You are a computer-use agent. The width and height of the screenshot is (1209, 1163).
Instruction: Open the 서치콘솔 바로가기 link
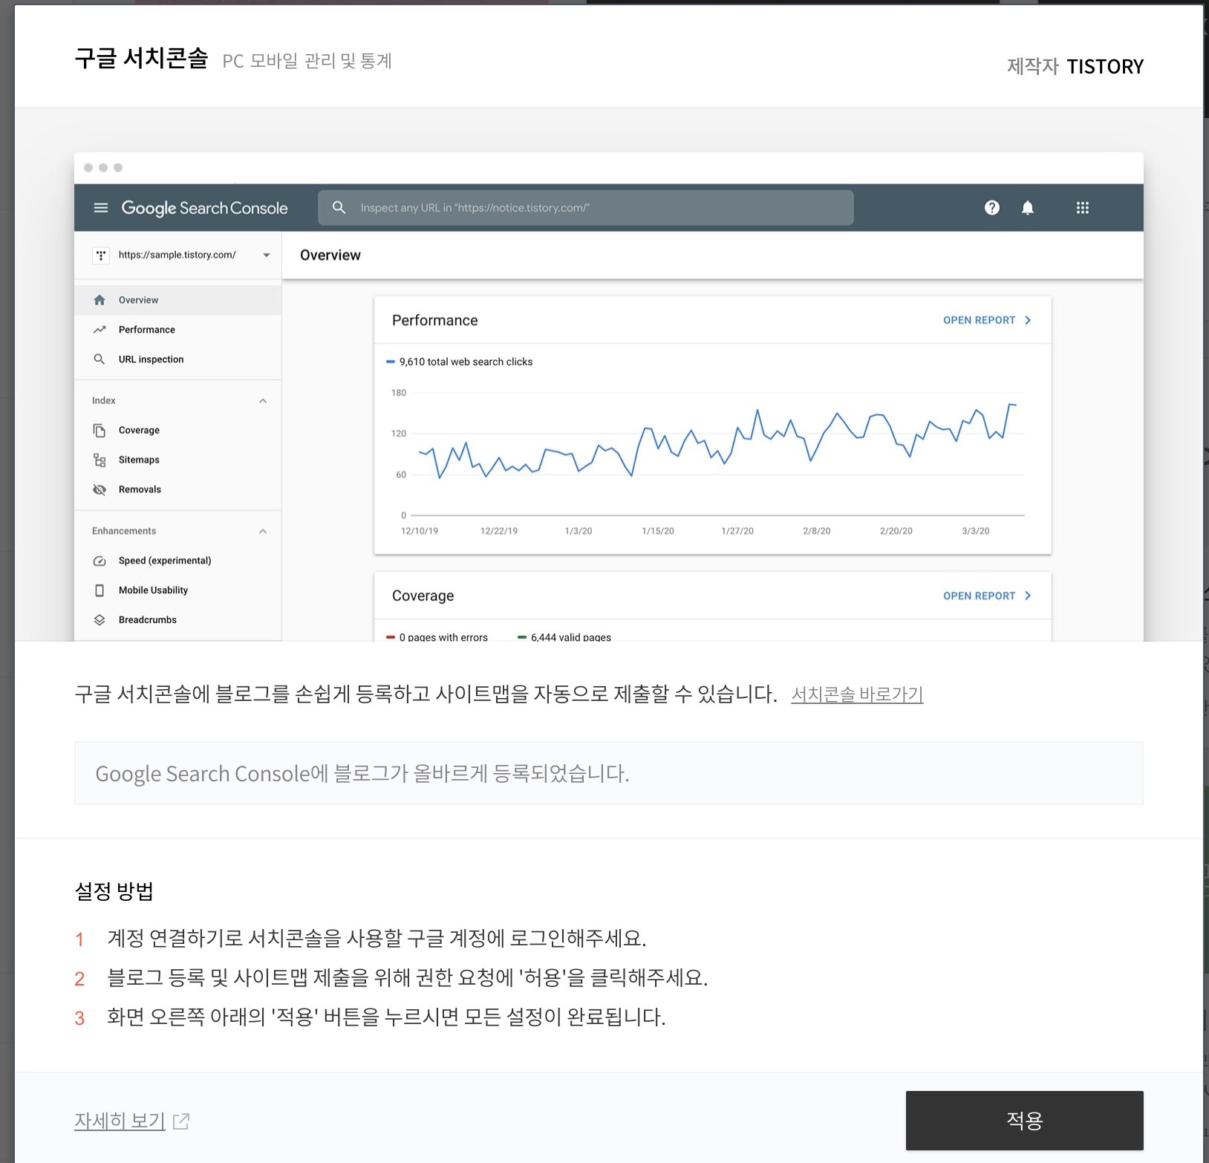[x=857, y=694]
